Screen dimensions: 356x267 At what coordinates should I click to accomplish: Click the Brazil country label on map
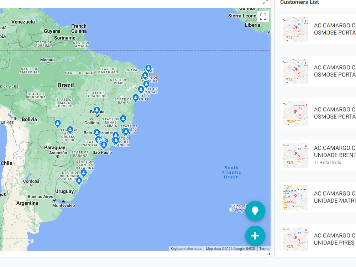[x=66, y=85]
